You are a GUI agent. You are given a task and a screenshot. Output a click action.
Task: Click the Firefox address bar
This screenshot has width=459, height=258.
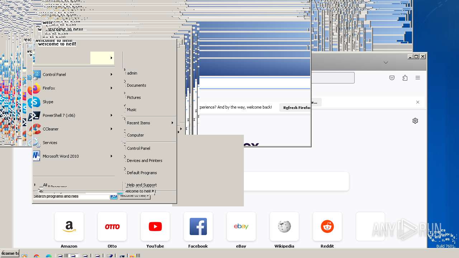tap(332, 78)
